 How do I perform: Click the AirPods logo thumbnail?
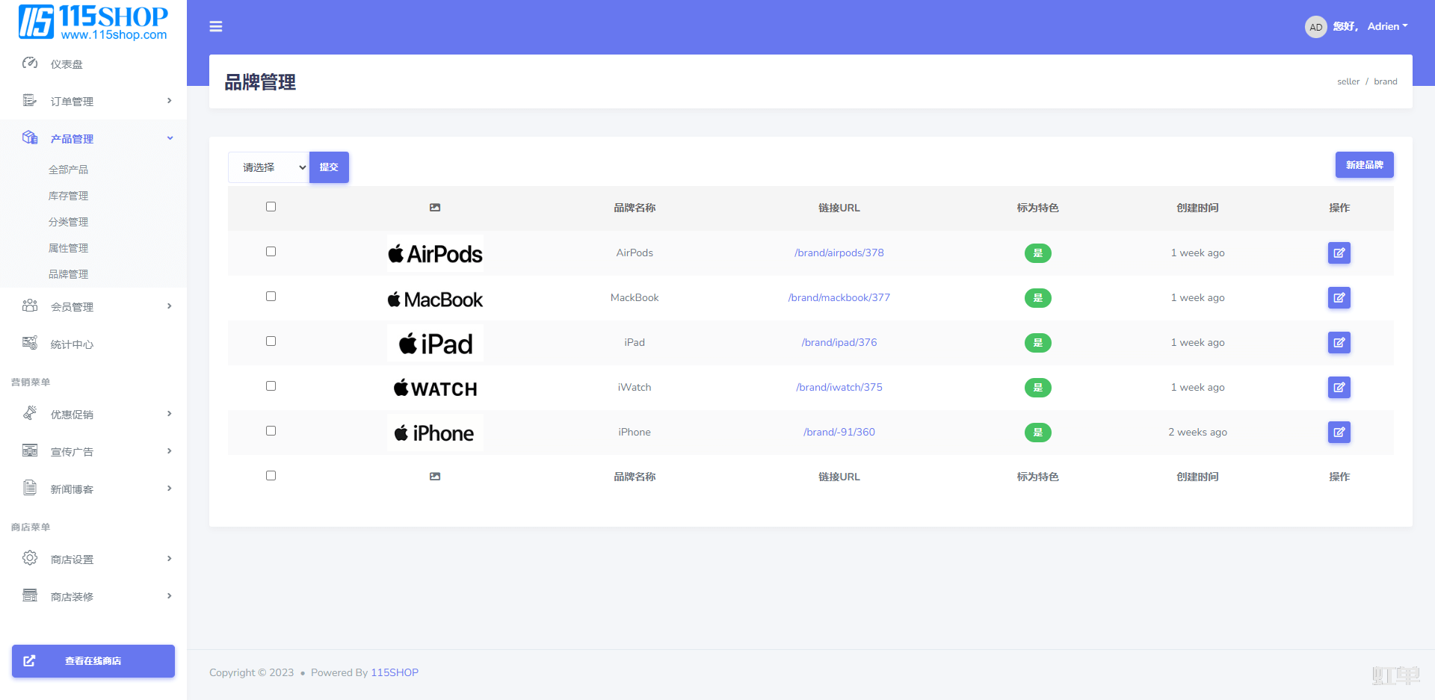435,253
